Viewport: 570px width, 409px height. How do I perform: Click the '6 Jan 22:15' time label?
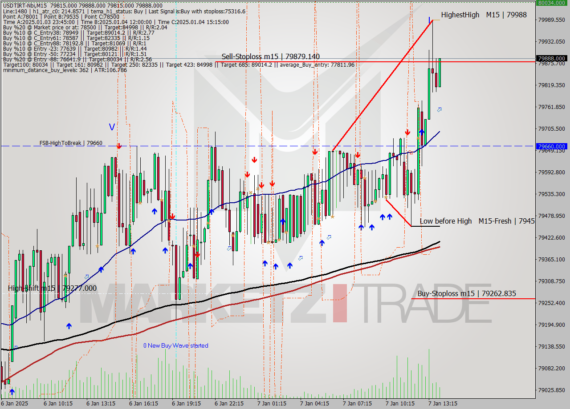[x=229, y=404]
